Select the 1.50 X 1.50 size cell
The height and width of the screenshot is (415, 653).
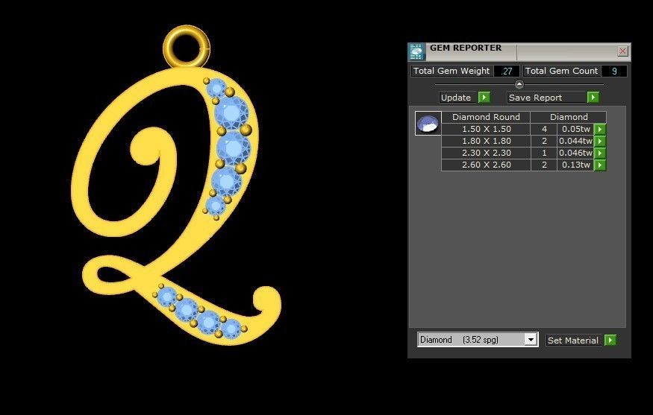486,129
